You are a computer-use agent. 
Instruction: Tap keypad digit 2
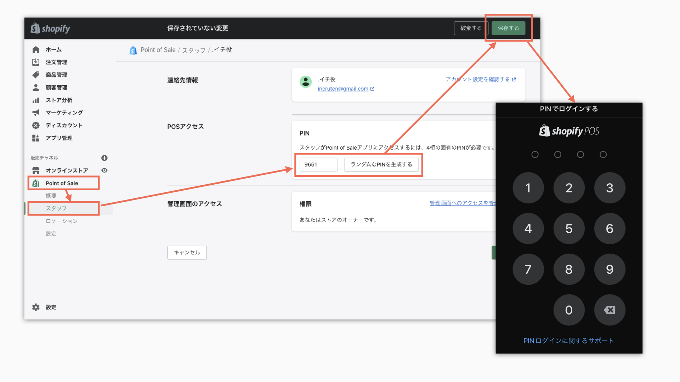(x=569, y=188)
